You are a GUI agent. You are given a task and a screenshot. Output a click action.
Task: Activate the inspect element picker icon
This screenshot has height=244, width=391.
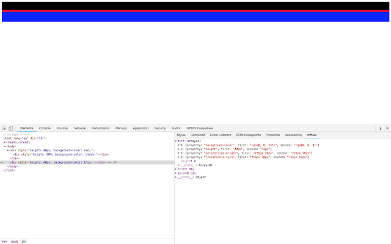[x=4, y=129]
